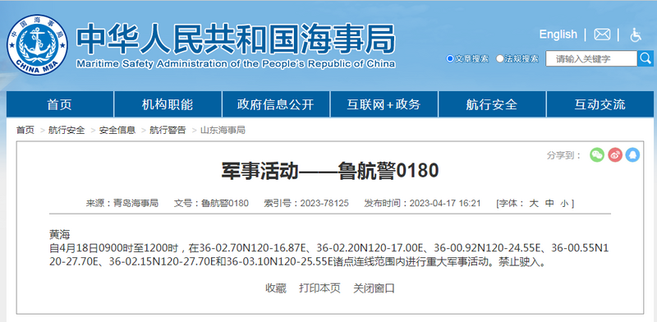Click 收藏 to bookmark page
Viewport: 657px width, 322px height.
[x=276, y=288]
